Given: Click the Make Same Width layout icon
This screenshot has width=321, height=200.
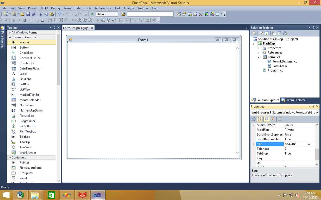Looking at the screenshot, I should (50, 20).
